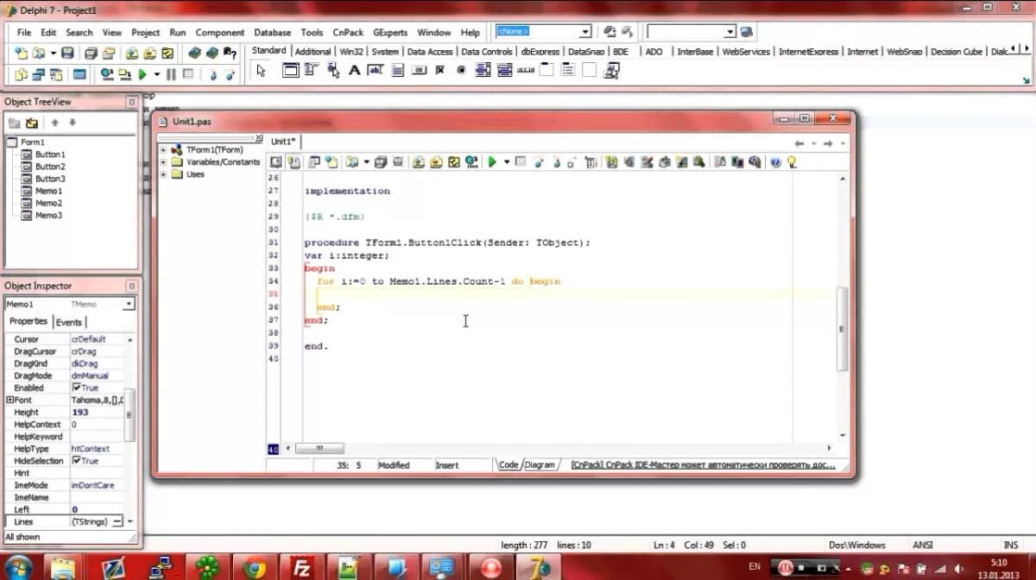Select the RadioButton component icon in palette
The height and width of the screenshot is (580, 1036).
coord(462,71)
